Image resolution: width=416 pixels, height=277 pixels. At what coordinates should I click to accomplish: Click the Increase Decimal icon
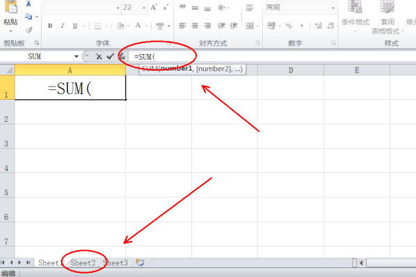318,26
